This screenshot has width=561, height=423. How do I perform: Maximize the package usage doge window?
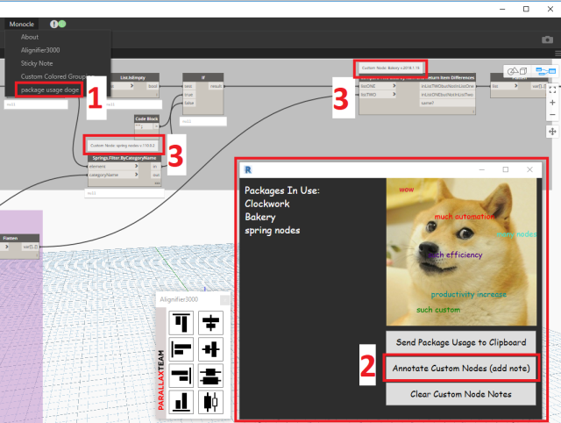(x=506, y=169)
